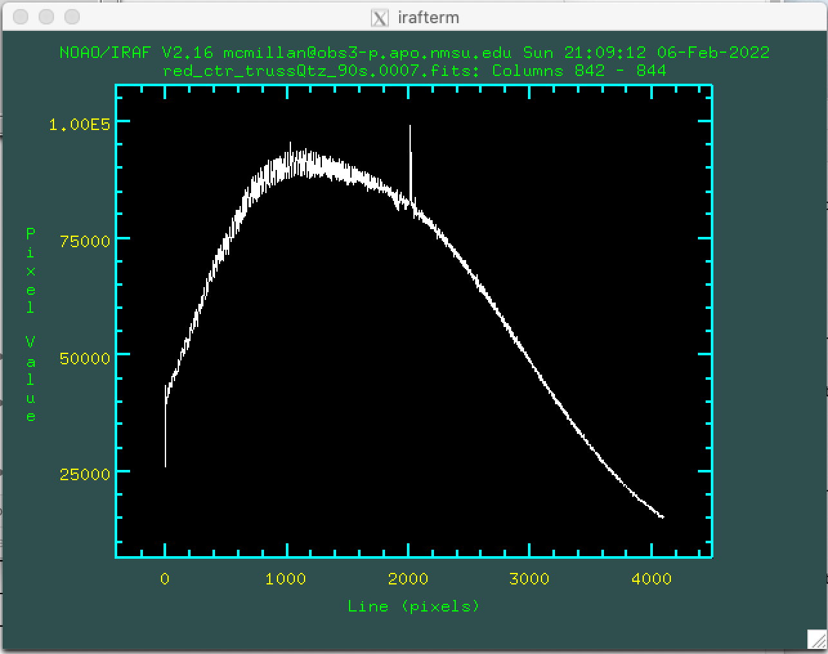Click the 1000 x-axis tick label
828x654 pixels.
[x=285, y=579]
